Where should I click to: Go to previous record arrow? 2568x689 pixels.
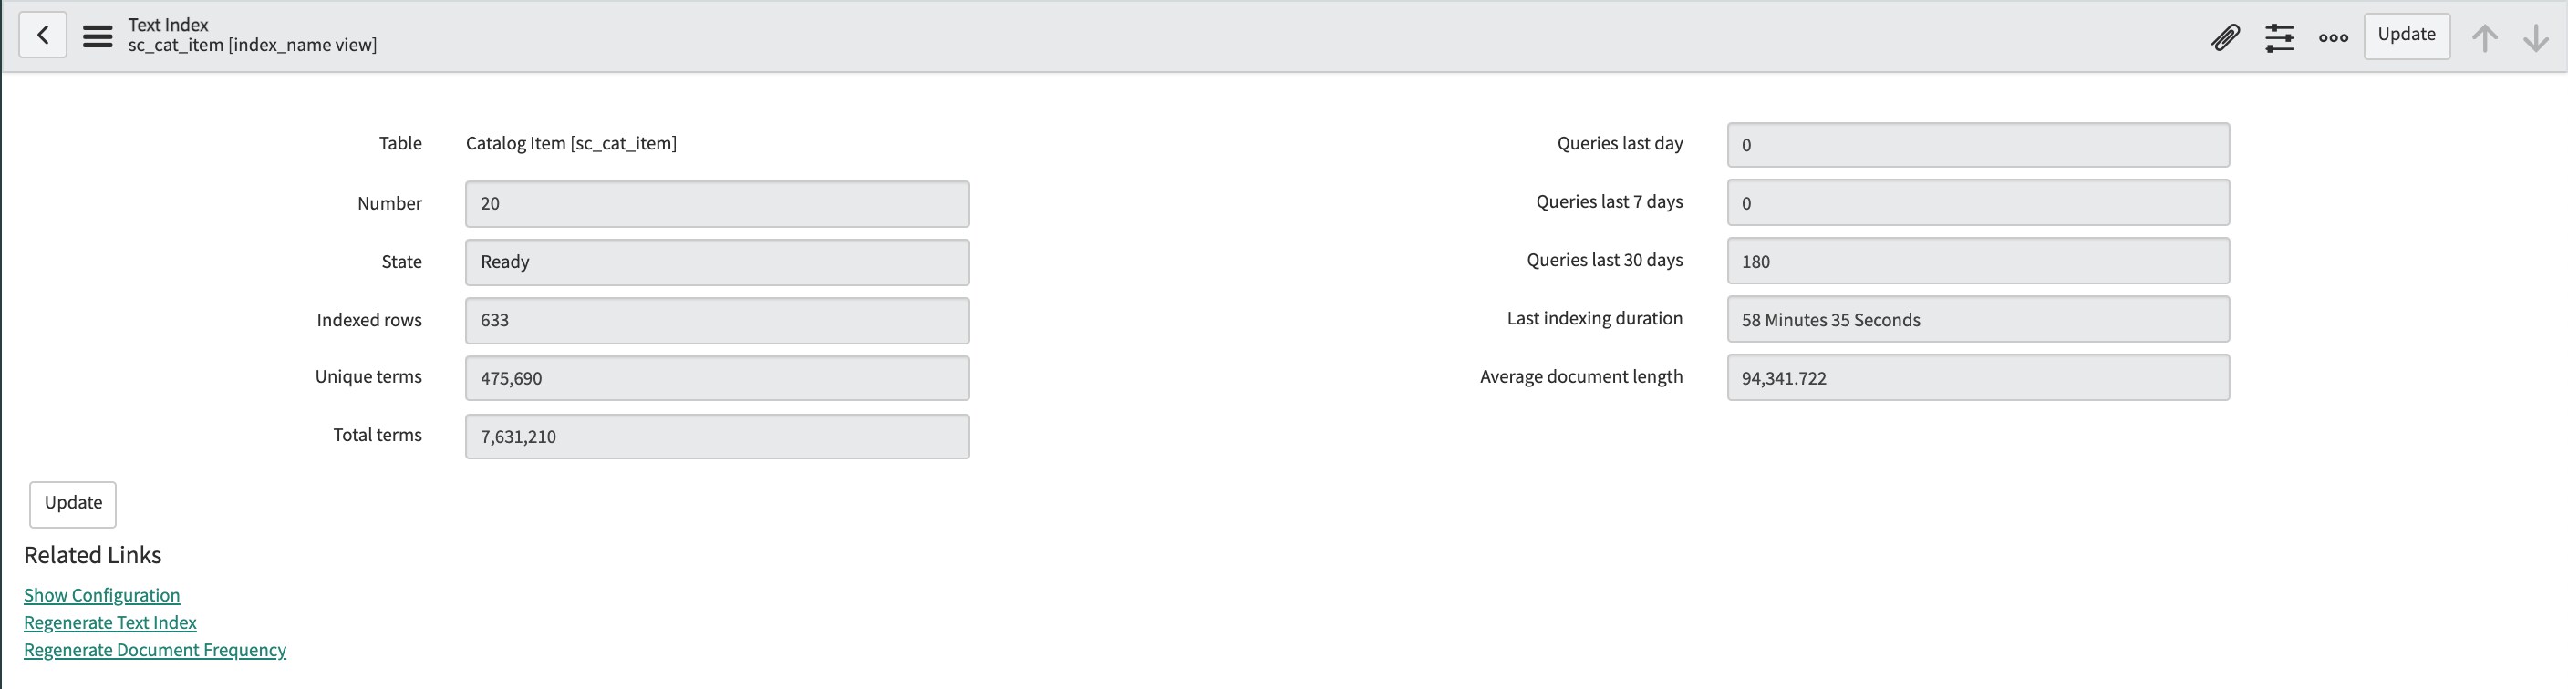point(2485,38)
